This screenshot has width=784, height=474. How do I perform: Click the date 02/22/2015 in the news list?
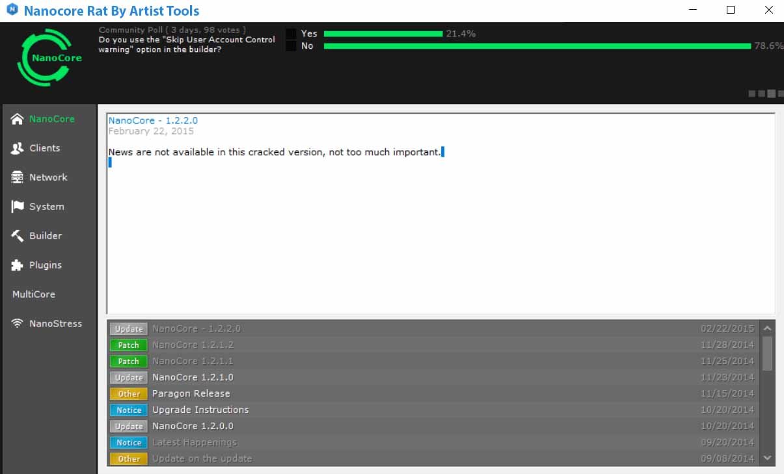727,329
